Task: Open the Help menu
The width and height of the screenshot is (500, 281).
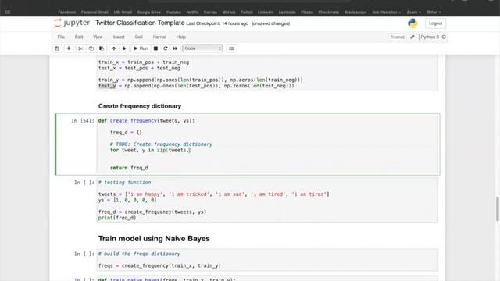Action: point(181,37)
